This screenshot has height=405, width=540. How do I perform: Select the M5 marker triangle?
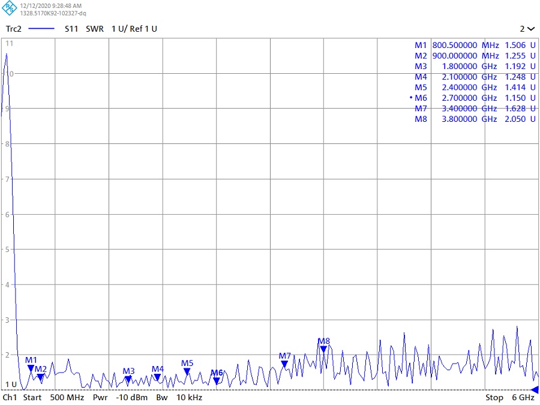[x=187, y=371]
